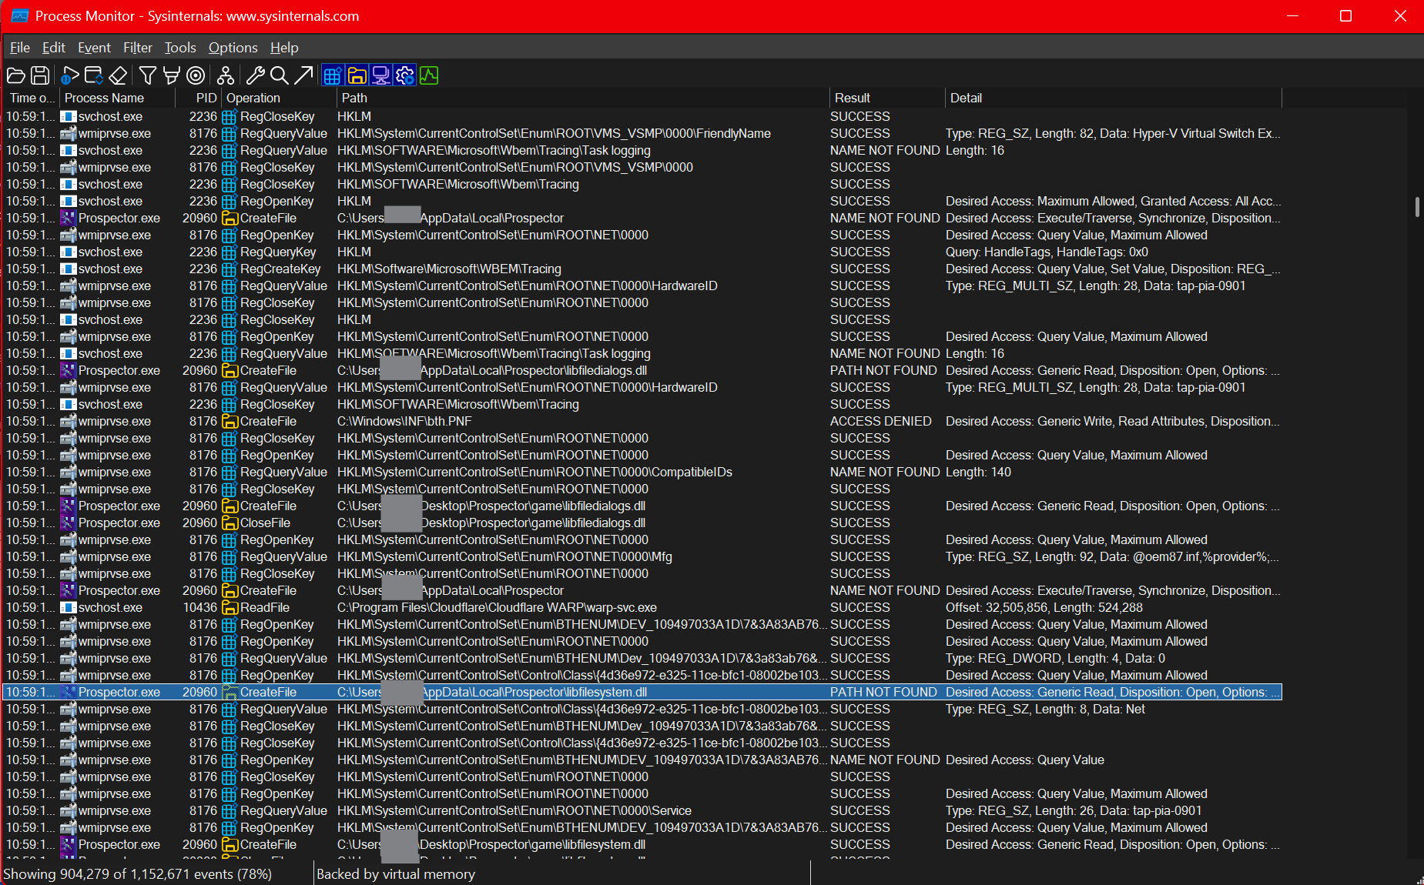The height and width of the screenshot is (885, 1424).
Task: Click the PID column header
Action: (199, 98)
